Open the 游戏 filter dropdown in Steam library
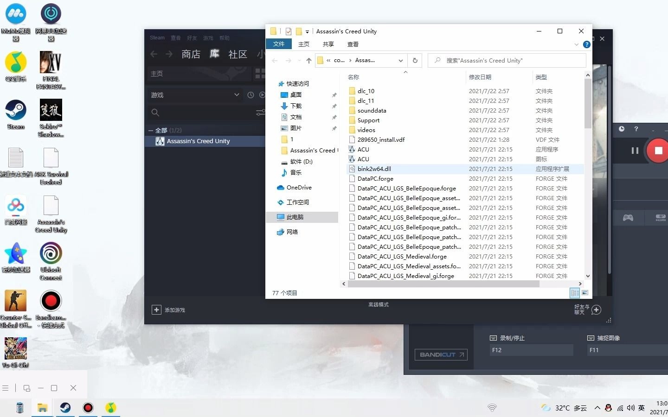This screenshot has height=417, width=668. (x=195, y=95)
